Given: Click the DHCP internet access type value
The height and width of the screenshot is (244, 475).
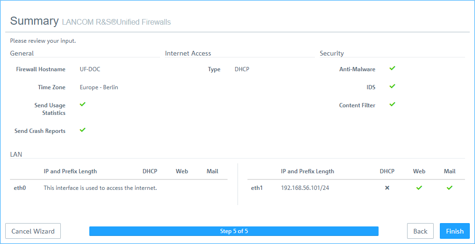Looking at the screenshot, I should [x=242, y=69].
